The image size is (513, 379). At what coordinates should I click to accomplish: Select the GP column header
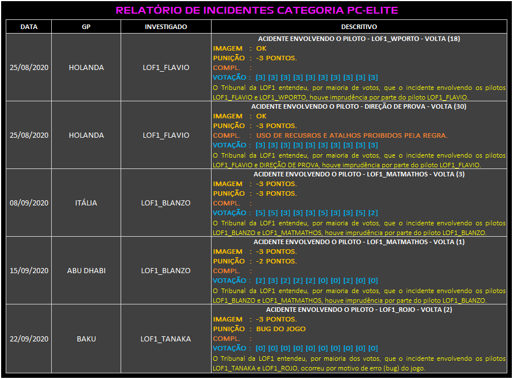pyautogui.click(x=86, y=27)
